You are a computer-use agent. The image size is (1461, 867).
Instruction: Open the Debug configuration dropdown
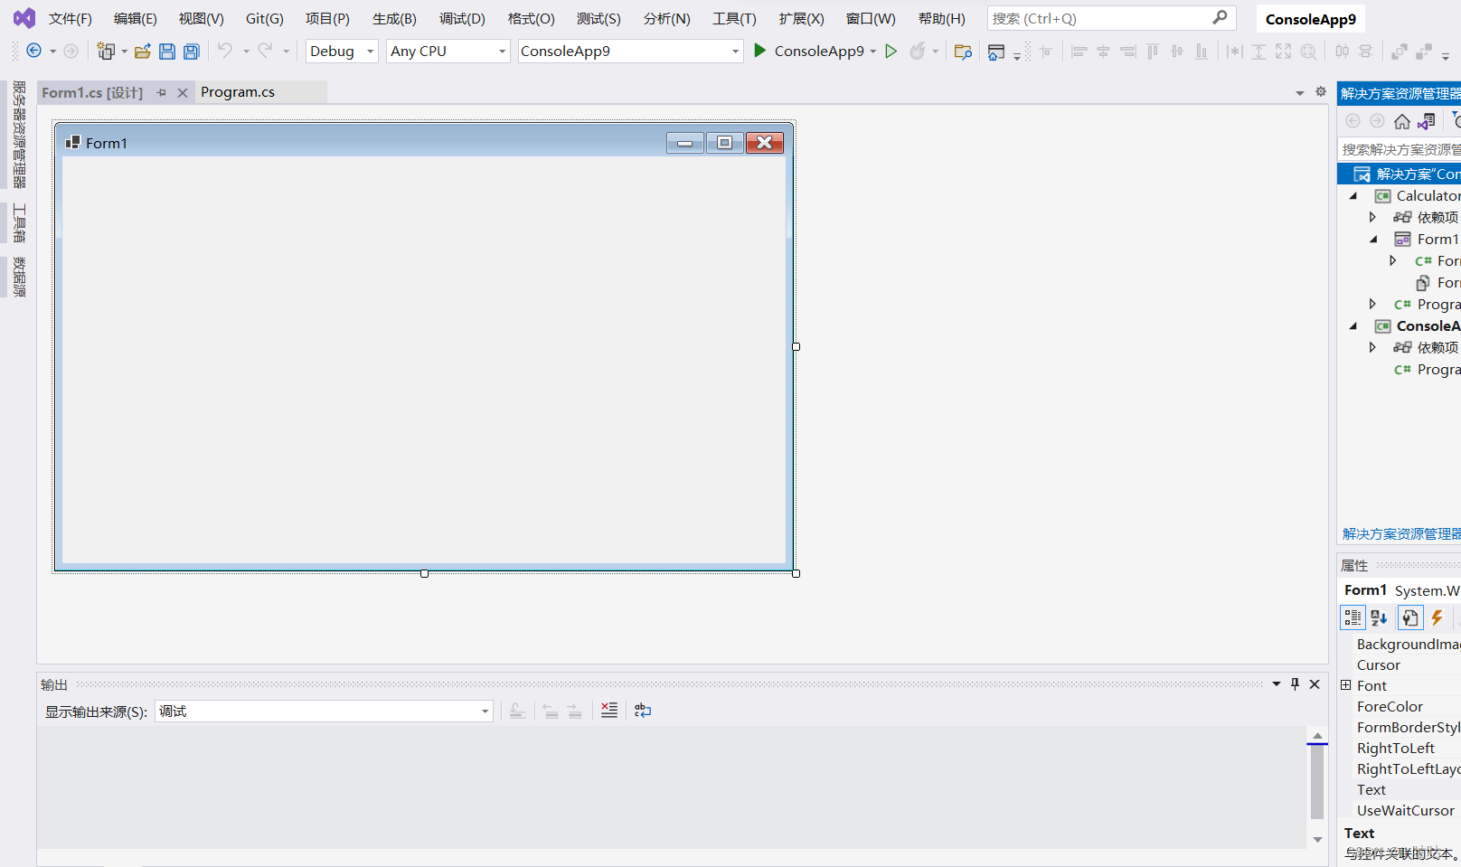point(370,52)
